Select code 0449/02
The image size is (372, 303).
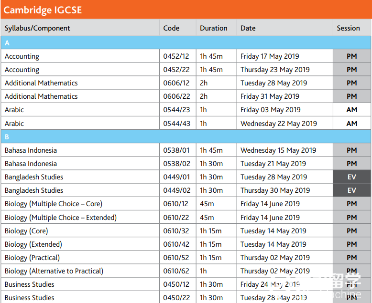click(x=177, y=190)
